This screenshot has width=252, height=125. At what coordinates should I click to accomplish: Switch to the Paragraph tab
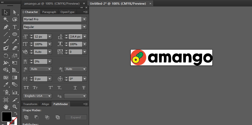49,12
